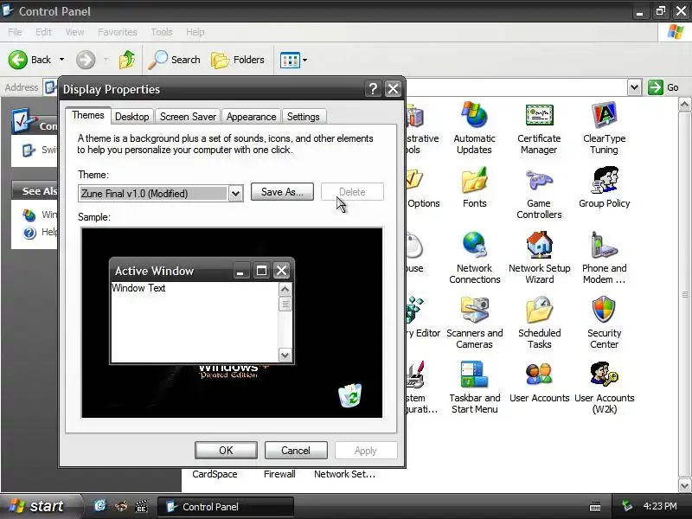
Task: Switch to the Screen Saver tab
Action: tap(188, 117)
